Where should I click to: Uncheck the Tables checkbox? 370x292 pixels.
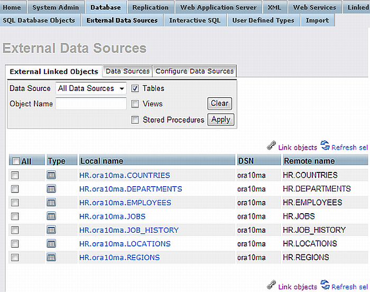click(135, 88)
